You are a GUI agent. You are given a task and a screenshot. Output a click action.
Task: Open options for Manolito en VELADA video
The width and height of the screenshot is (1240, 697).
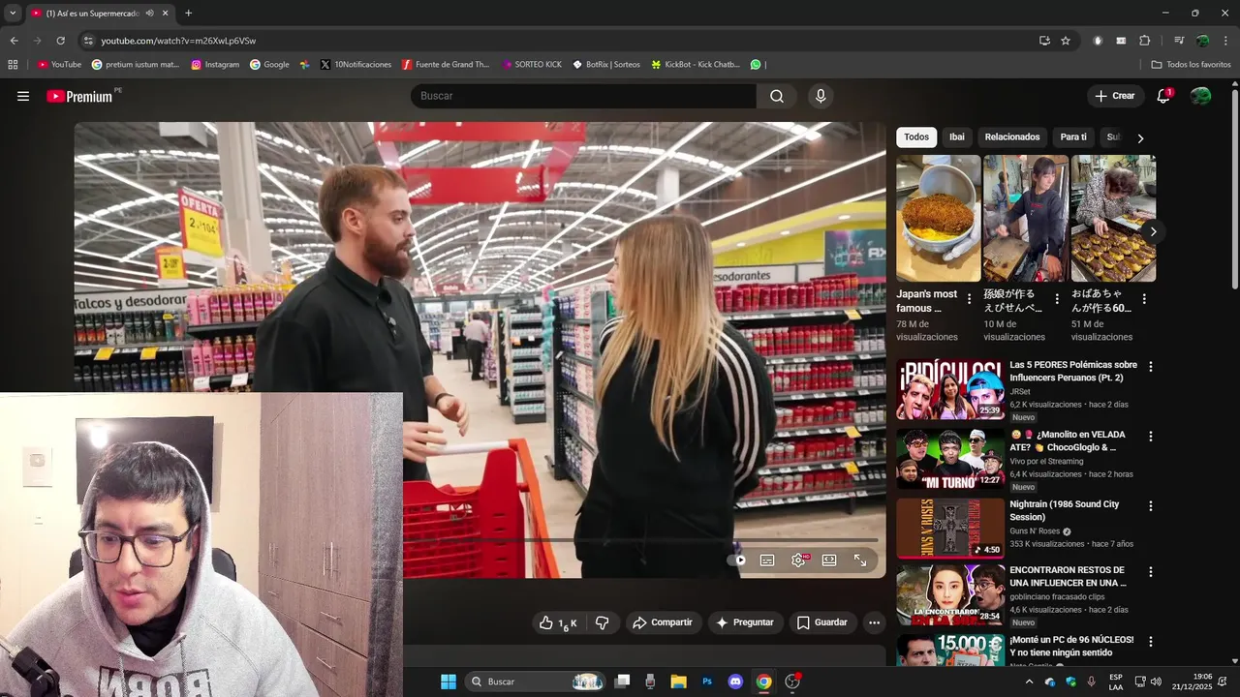pyautogui.click(x=1151, y=437)
